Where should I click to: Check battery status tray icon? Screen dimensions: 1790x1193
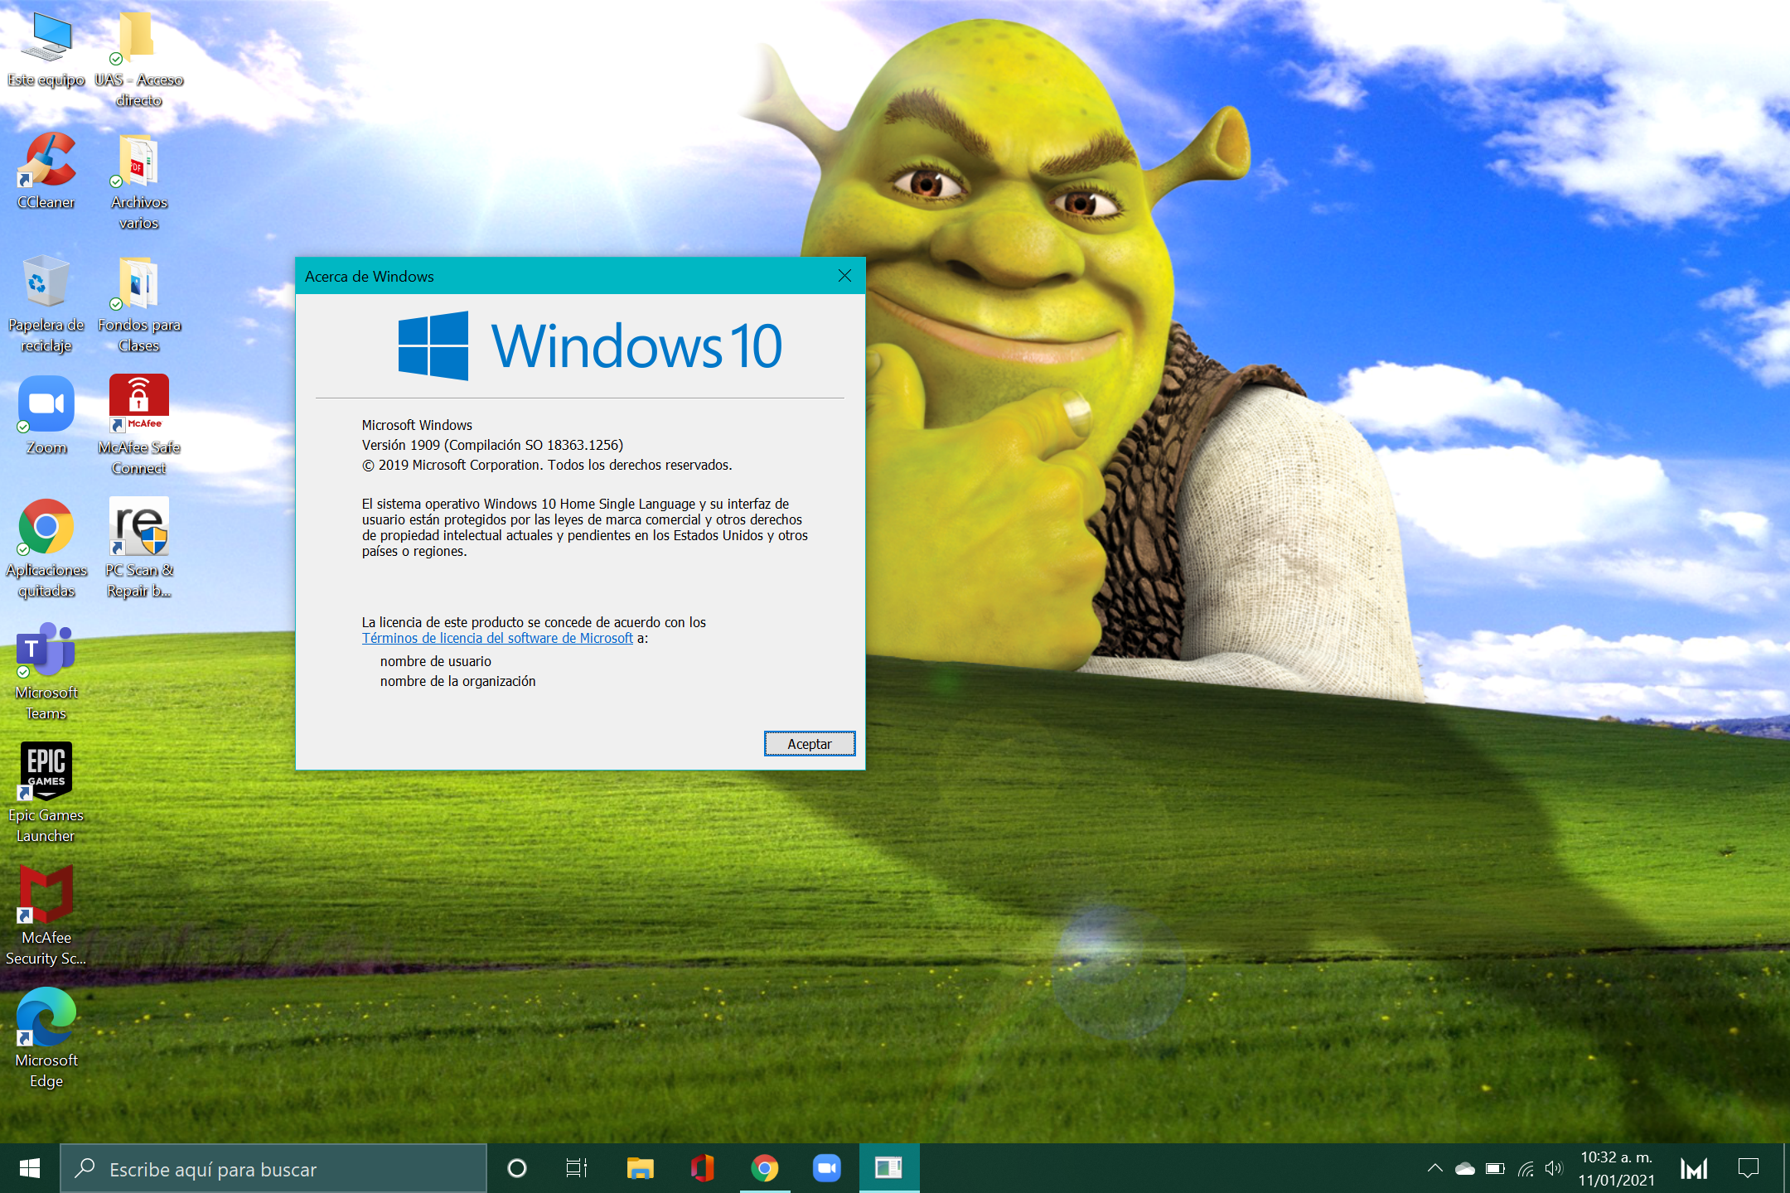1495,1169
